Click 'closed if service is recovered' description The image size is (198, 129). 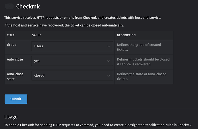(143, 62)
